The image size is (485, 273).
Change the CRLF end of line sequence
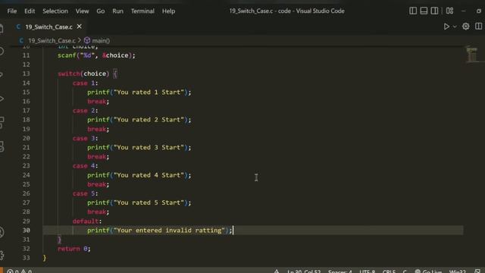(x=389, y=271)
